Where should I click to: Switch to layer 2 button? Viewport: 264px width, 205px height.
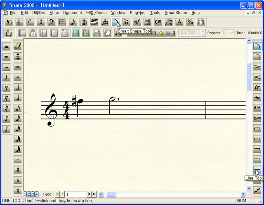[x=29, y=194]
